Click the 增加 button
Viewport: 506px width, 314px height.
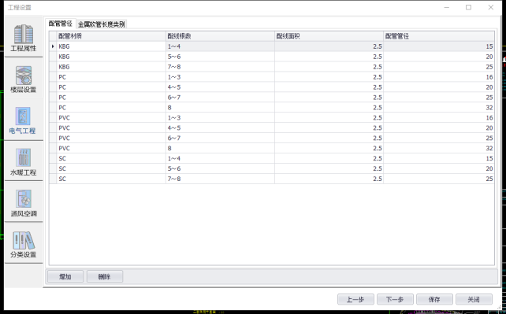pos(65,276)
